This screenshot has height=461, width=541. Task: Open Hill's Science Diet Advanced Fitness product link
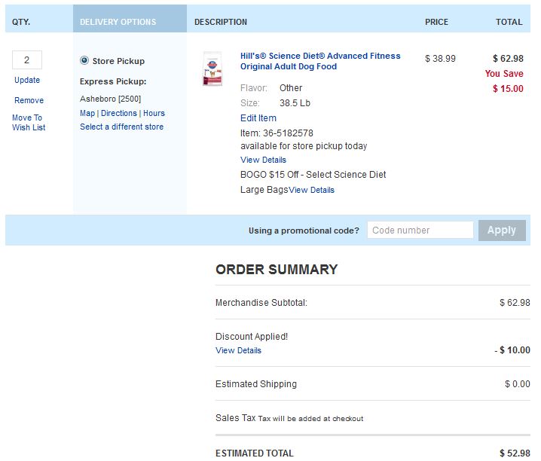coord(320,61)
